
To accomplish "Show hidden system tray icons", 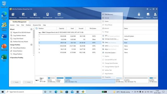I will tap(132, 92).
